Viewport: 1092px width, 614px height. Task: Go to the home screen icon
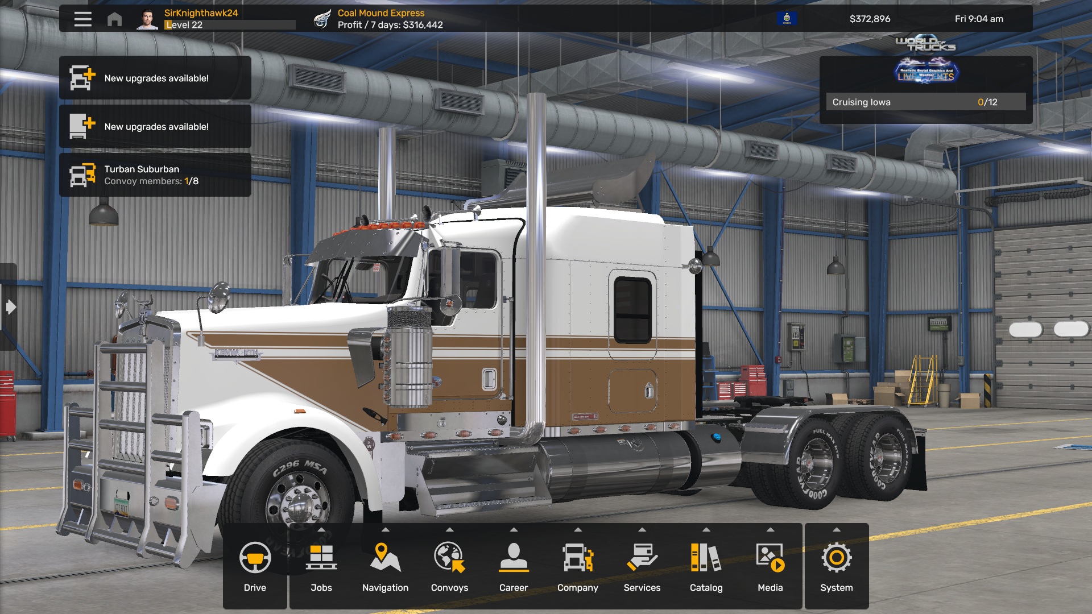(x=114, y=19)
